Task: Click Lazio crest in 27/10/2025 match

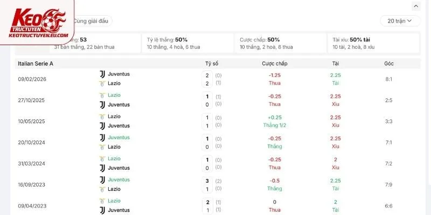Action: 102,95
